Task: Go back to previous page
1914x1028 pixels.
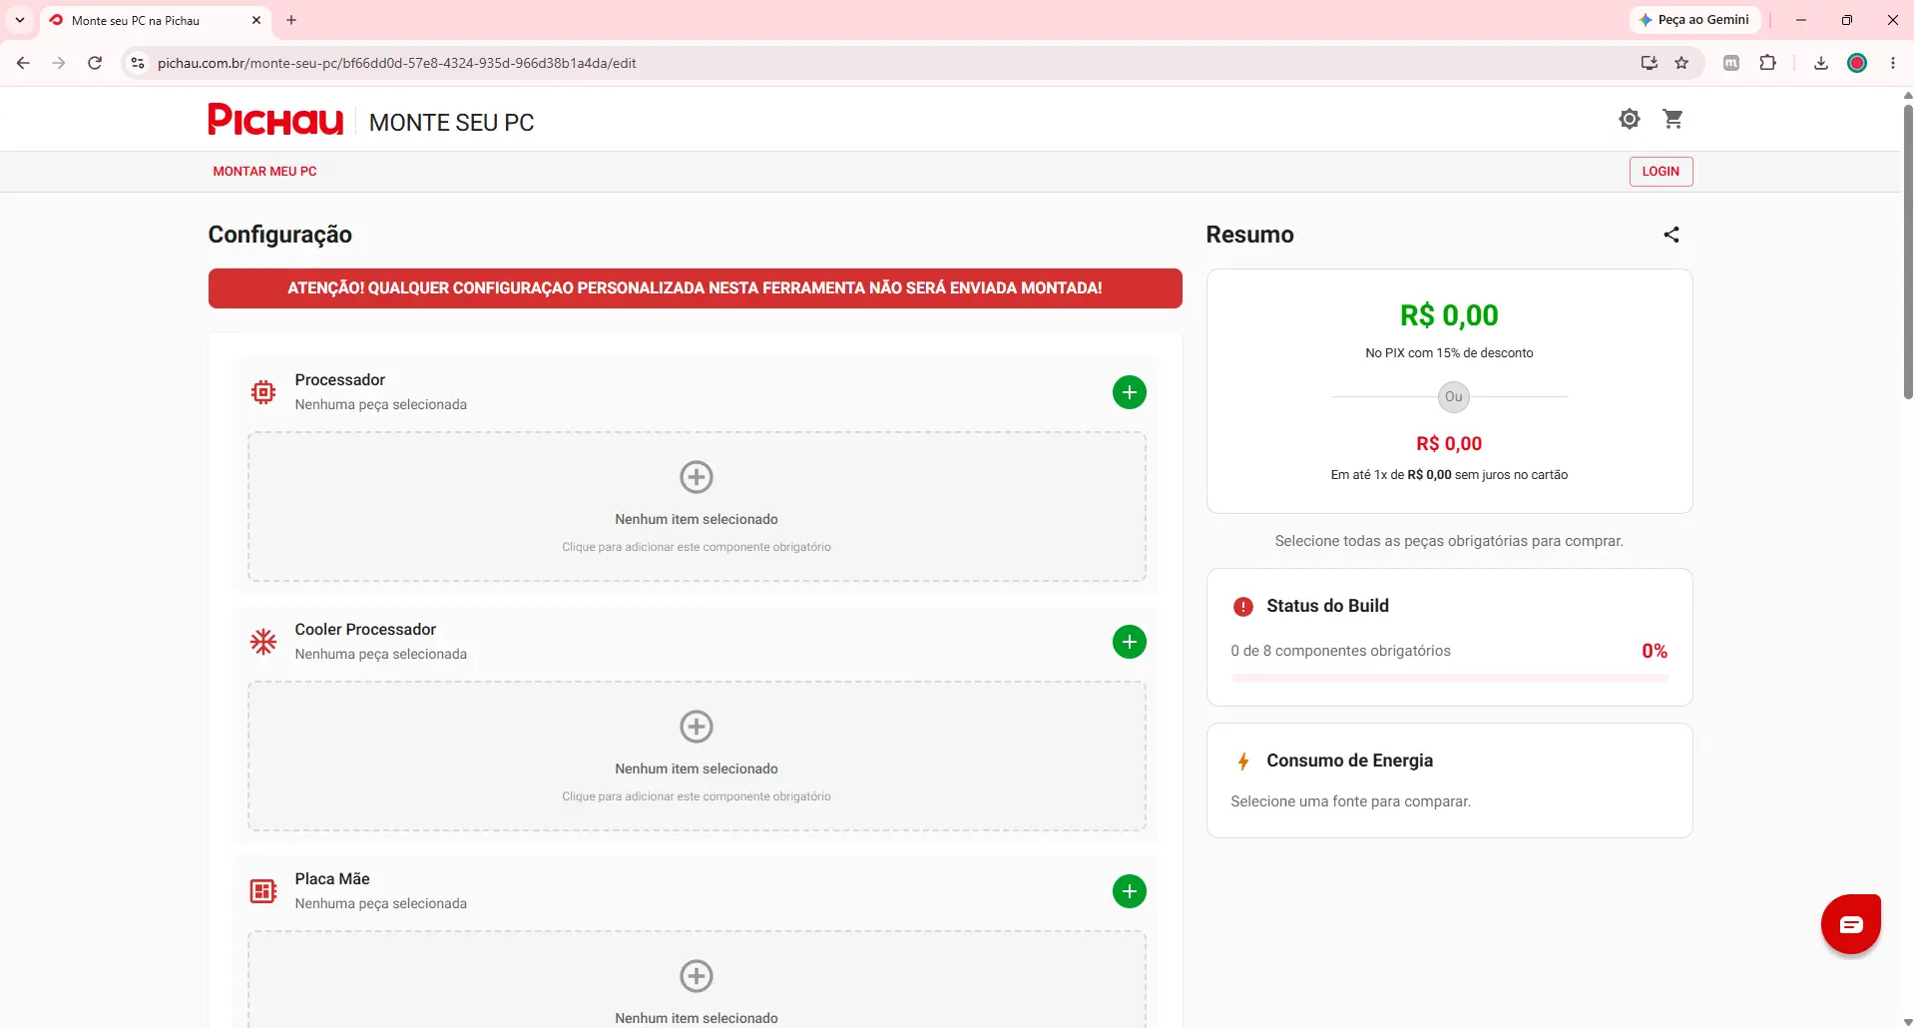Action: click(x=23, y=63)
